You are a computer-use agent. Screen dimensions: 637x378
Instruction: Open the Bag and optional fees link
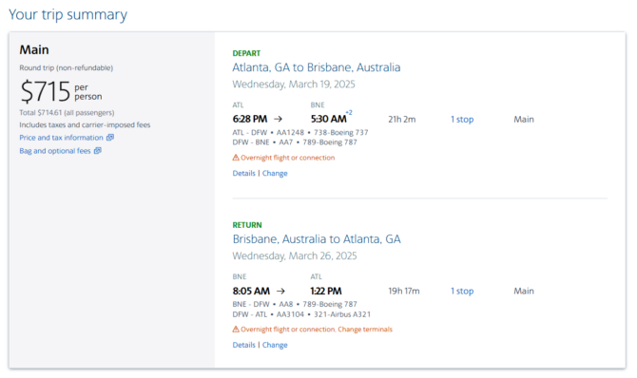click(x=55, y=151)
